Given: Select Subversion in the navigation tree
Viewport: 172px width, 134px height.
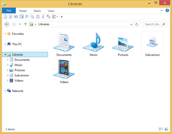Looking at the screenshot, I should (x=22, y=75).
